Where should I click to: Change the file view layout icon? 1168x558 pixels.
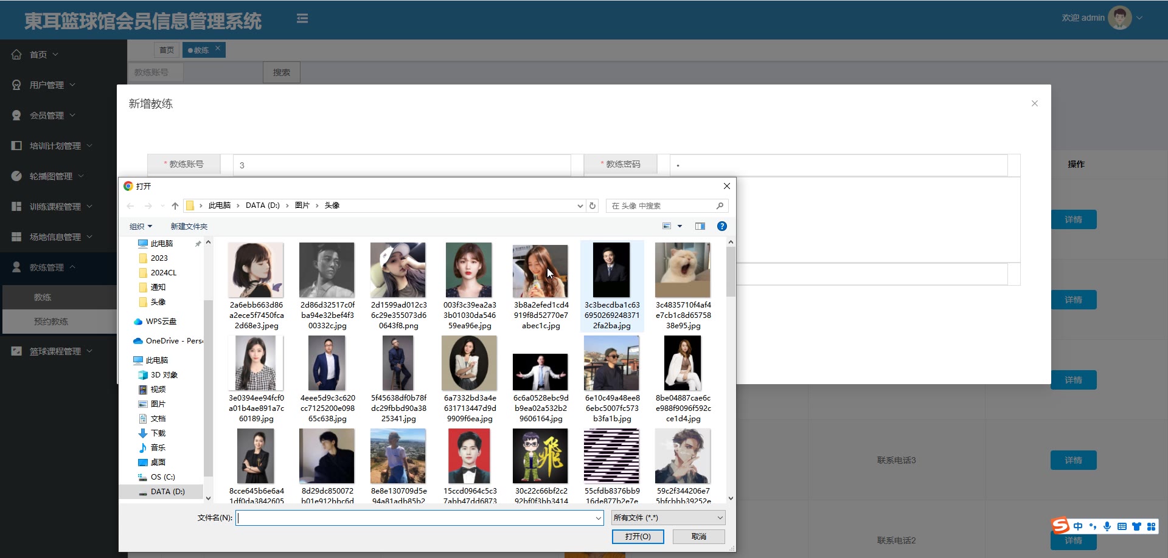[x=667, y=226]
